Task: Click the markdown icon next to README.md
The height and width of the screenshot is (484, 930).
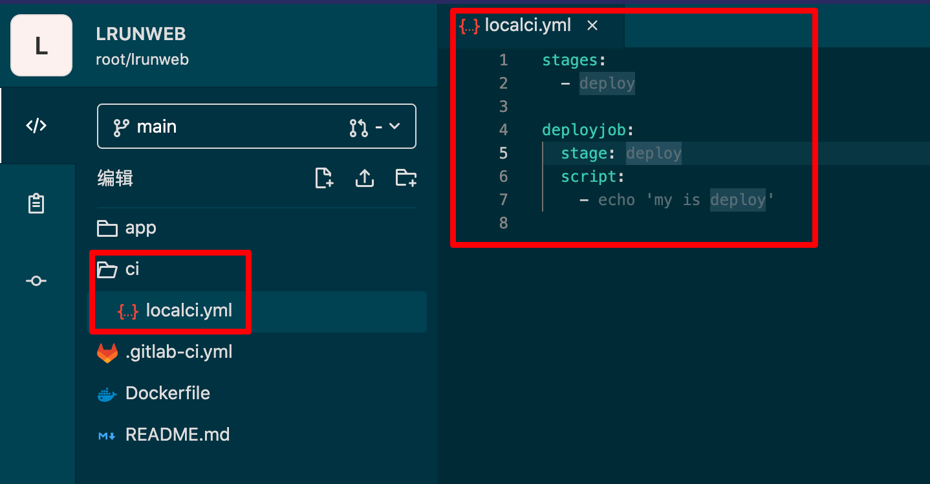Action: click(x=107, y=435)
